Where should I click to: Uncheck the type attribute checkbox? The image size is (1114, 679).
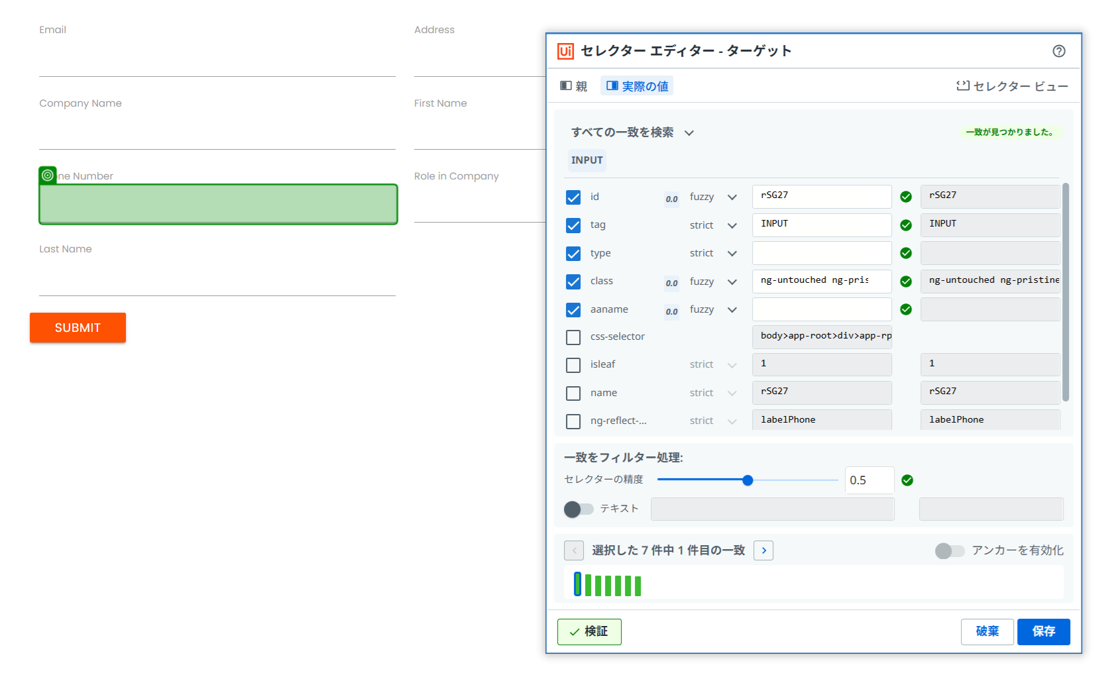573,254
